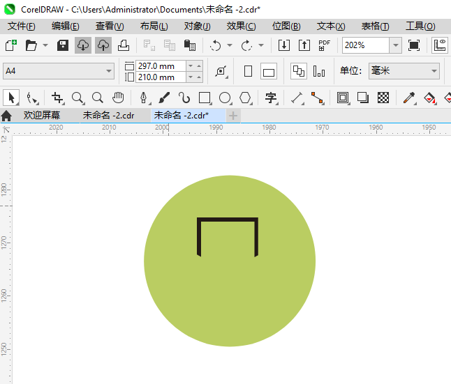Click the 210.0 mm page height field
Screen dimensions: 451x384
pyautogui.click(x=161, y=77)
